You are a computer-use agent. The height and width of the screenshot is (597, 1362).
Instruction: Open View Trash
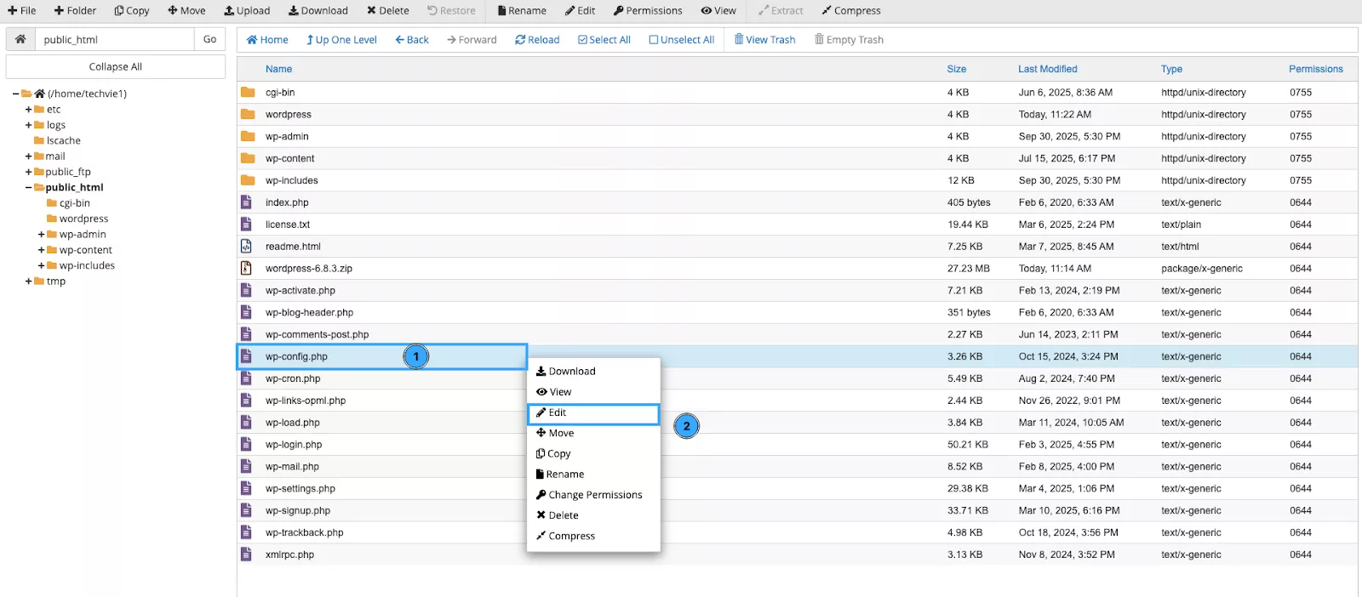tap(764, 40)
